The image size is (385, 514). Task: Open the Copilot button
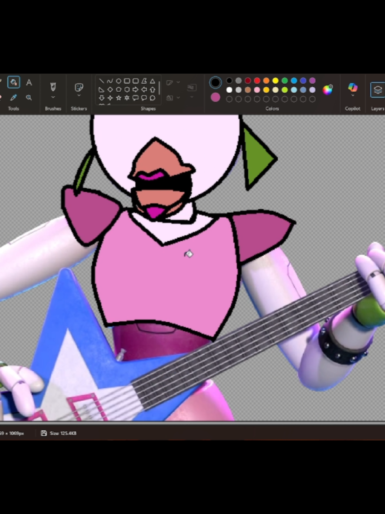point(353,87)
